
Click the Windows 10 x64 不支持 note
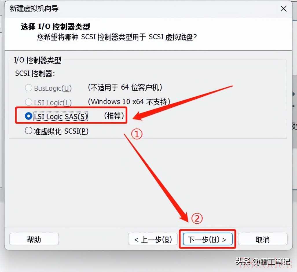129,102
